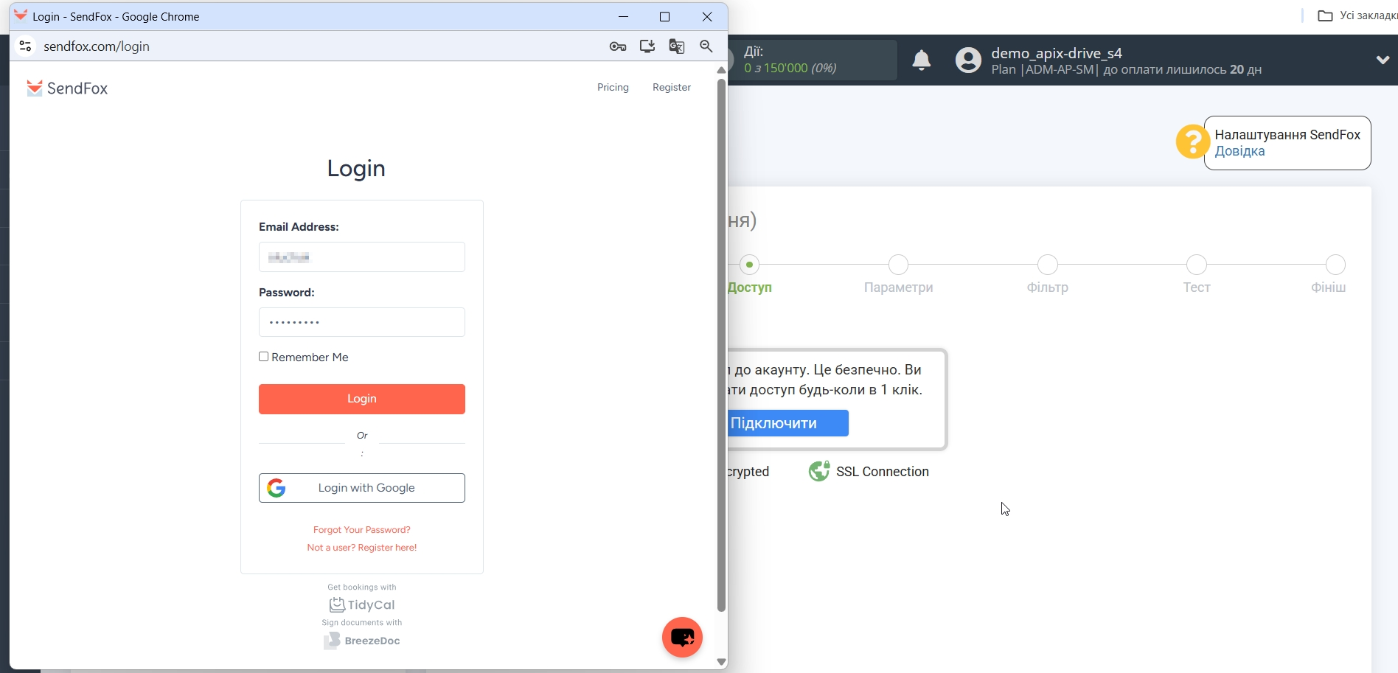Click the BreezeDoc logo
This screenshot has width=1398, height=673.
click(362, 641)
